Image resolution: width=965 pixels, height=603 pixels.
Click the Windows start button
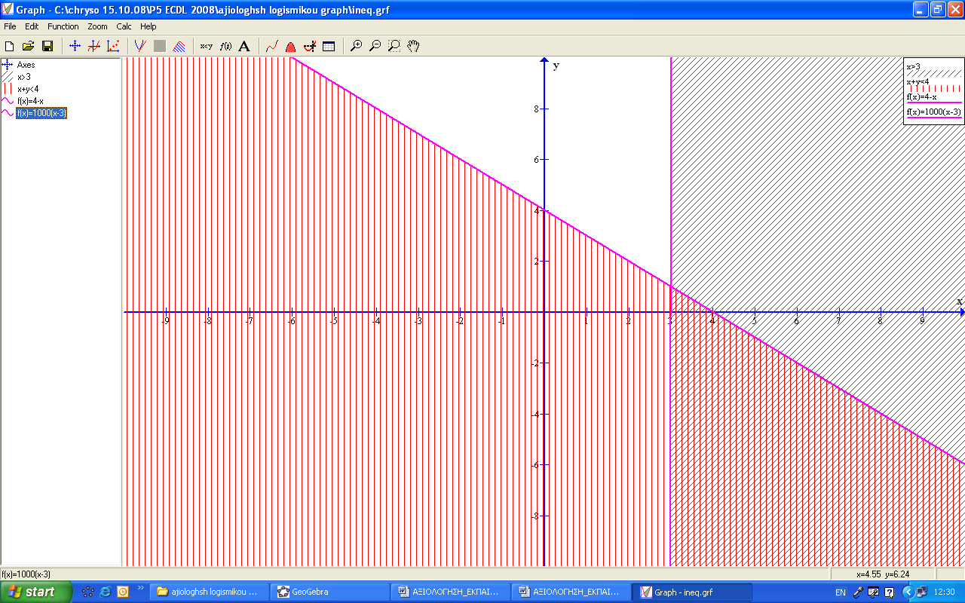coord(35,592)
